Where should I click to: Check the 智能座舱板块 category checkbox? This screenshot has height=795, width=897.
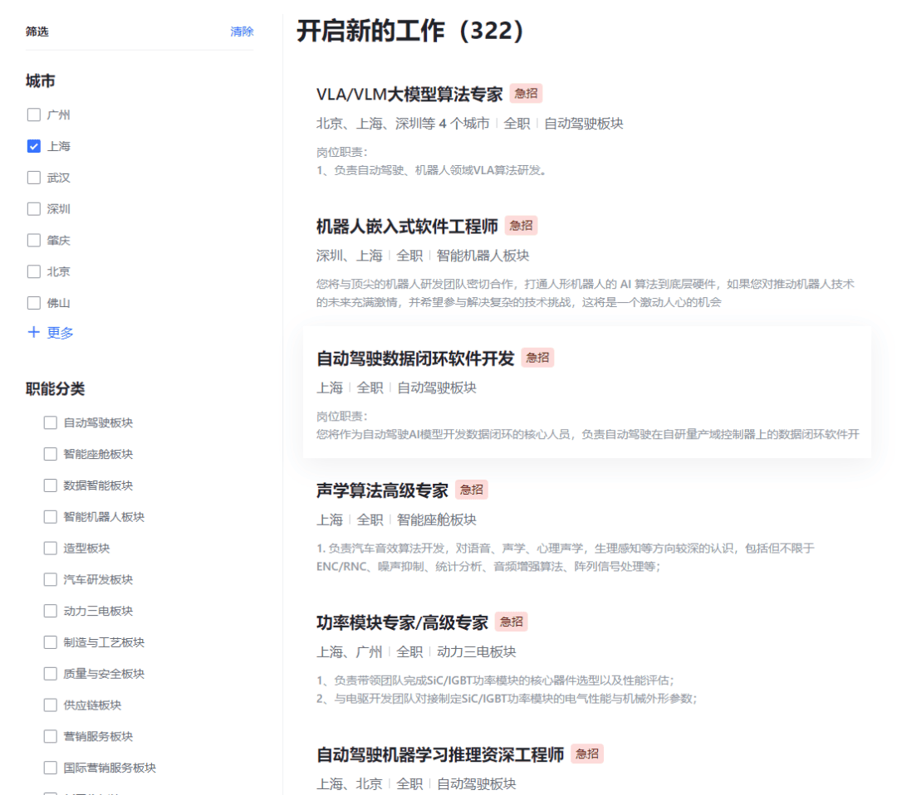click(x=51, y=454)
